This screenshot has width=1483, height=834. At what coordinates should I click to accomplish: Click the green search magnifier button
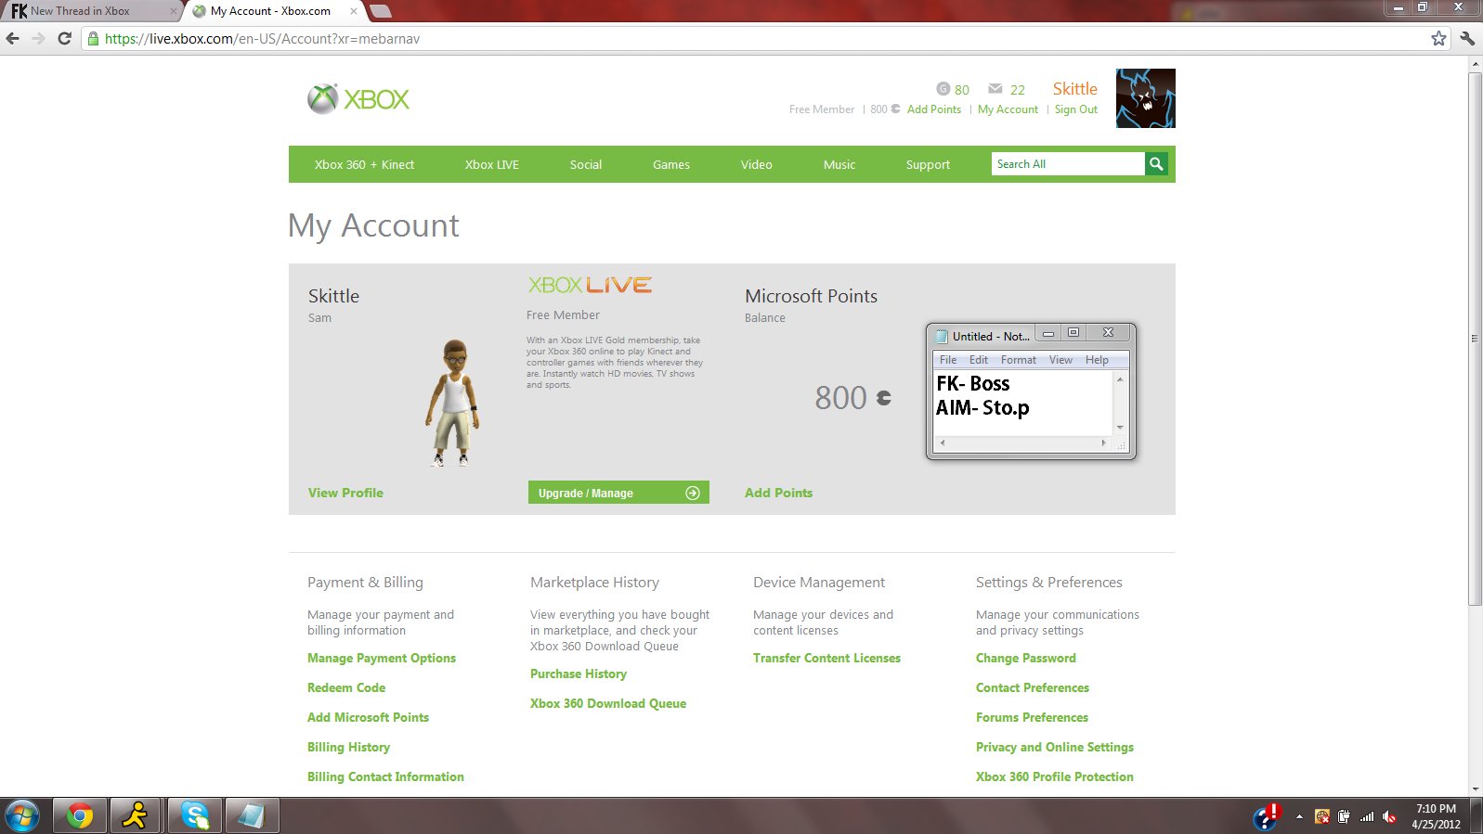coord(1156,164)
